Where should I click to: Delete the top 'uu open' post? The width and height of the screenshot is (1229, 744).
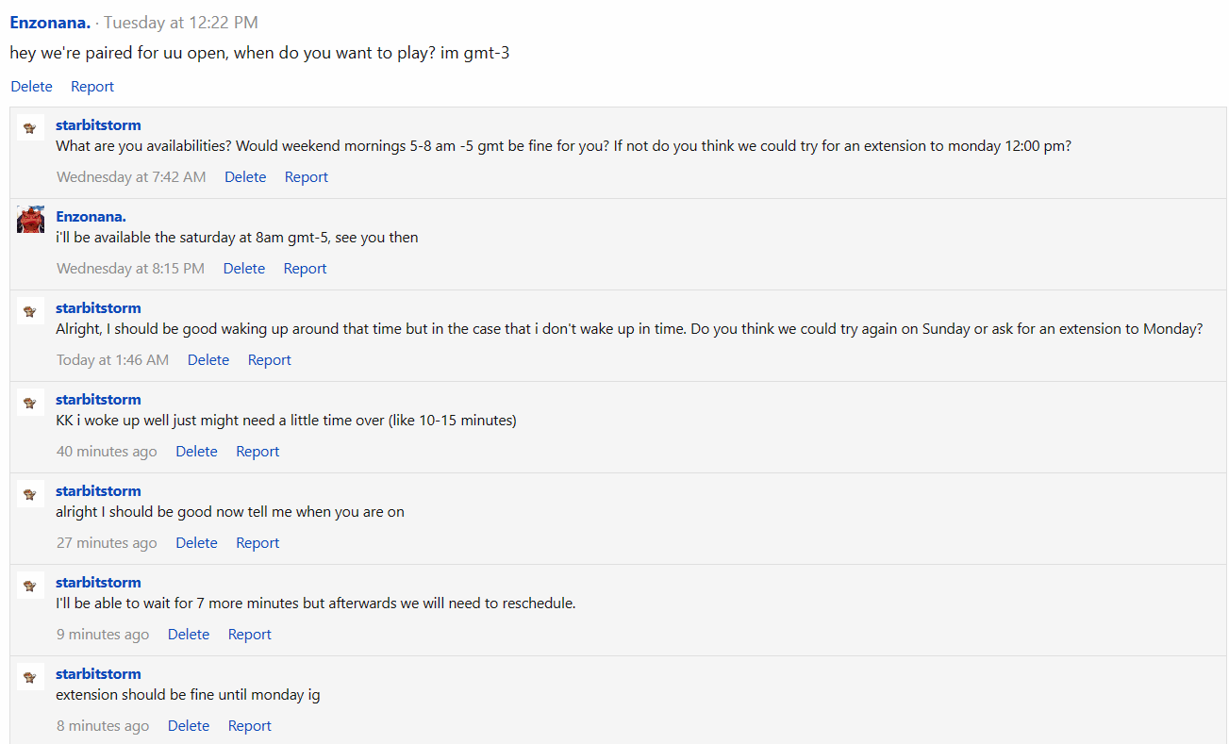coord(31,87)
